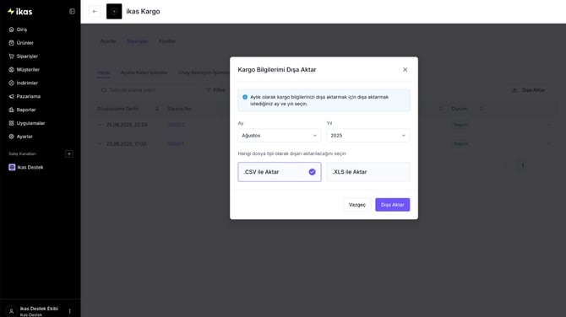This screenshot has height=317, width=566.
Task: Open Ürünler from the sidebar
Action: [24, 43]
